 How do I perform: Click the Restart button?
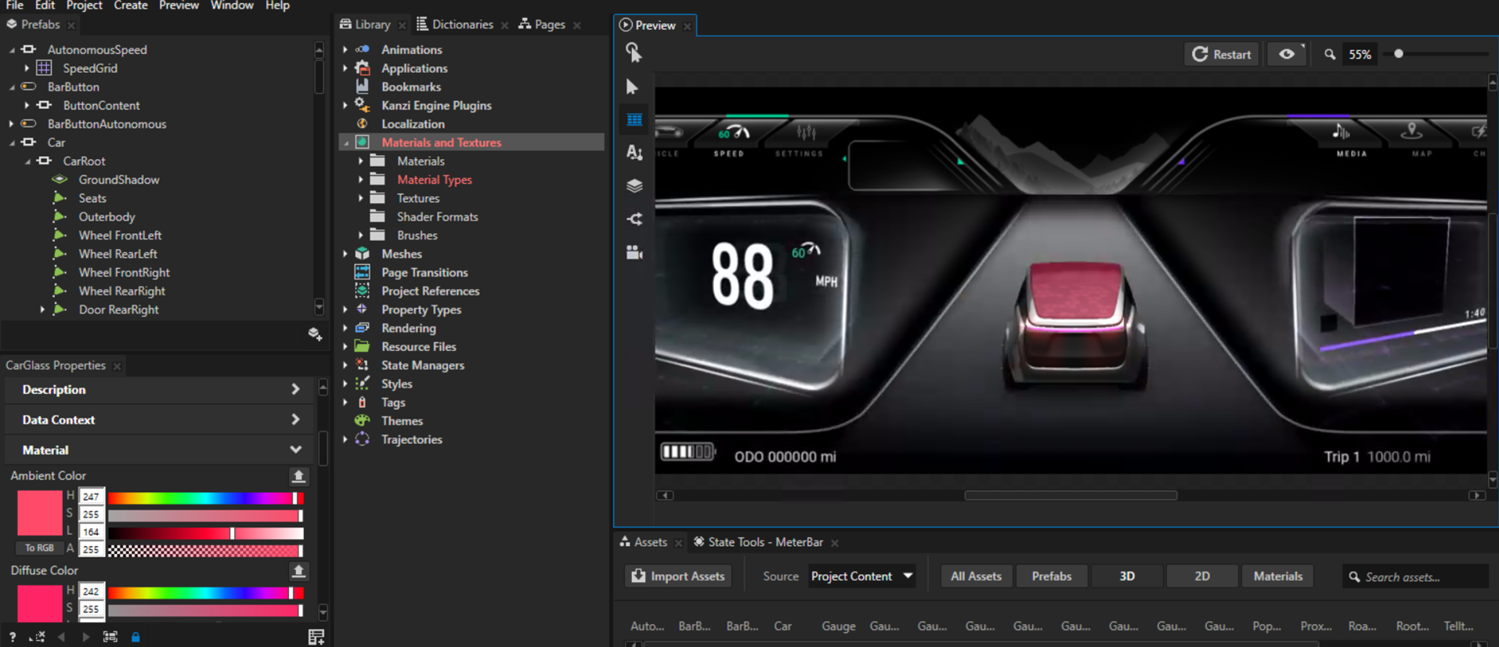point(1222,54)
